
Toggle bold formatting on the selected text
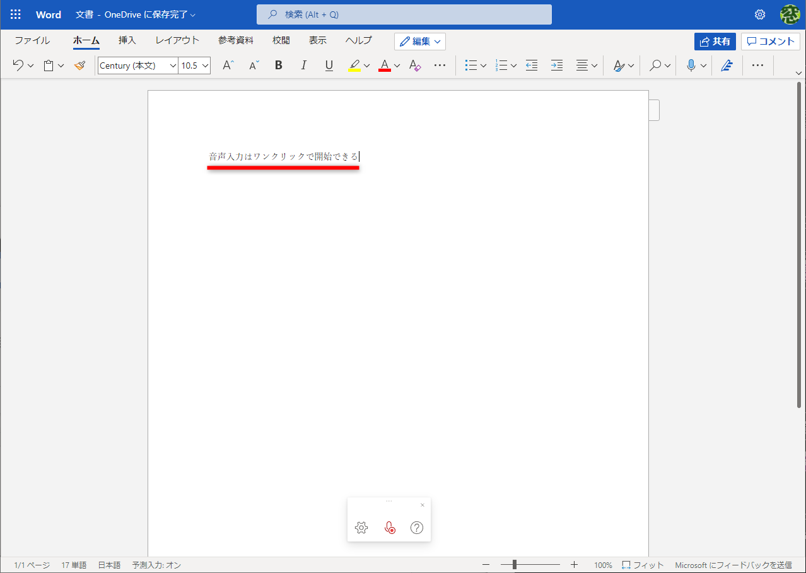pos(278,65)
